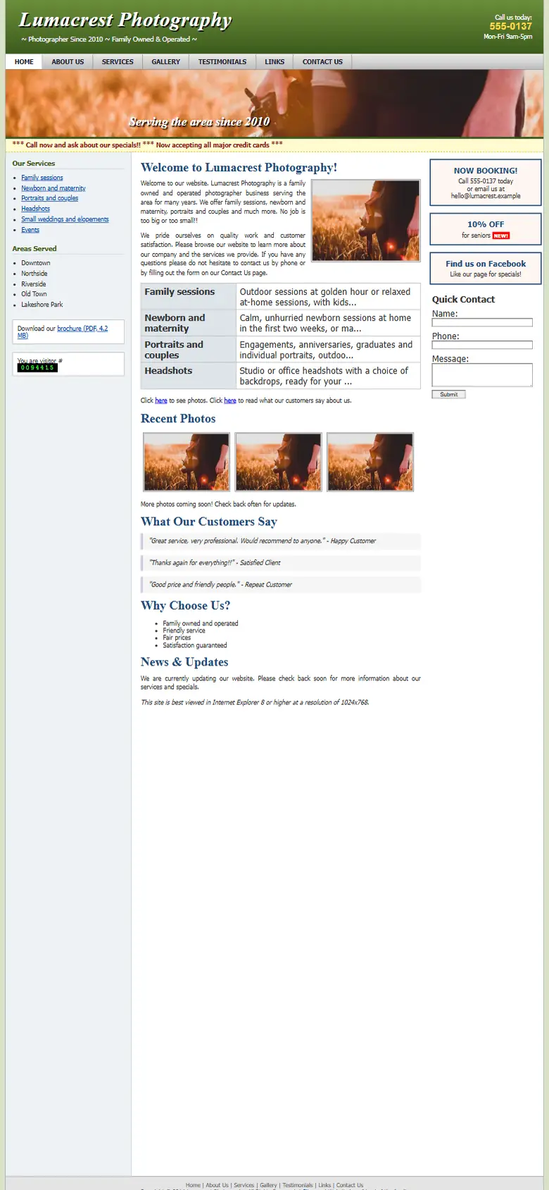Click the Newborn and maternity table heading cell
The height and width of the screenshot is (1190, 549).
188,323
